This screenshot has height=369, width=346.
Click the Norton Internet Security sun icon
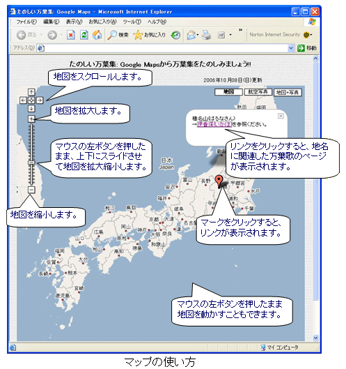click(x=306, y=35)
